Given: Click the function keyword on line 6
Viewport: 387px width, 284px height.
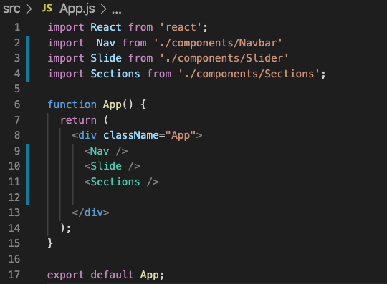Looking at the screenshot, I should (72, 104).
